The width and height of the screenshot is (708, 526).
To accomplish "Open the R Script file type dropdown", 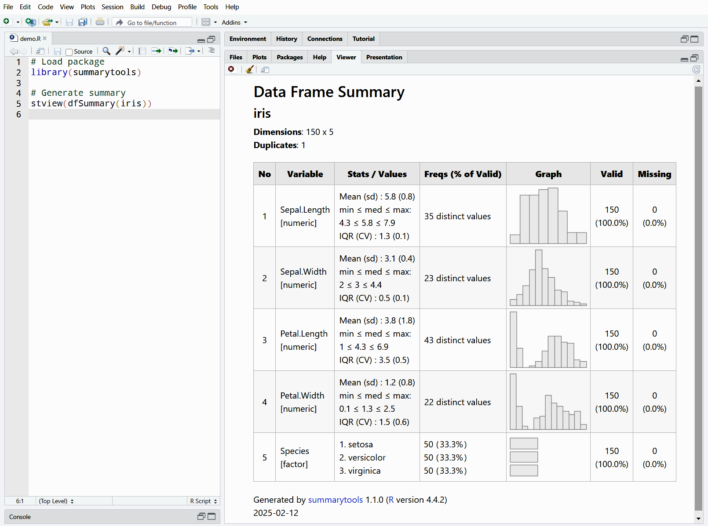I will pyautogui.click(x=203, y=501).
